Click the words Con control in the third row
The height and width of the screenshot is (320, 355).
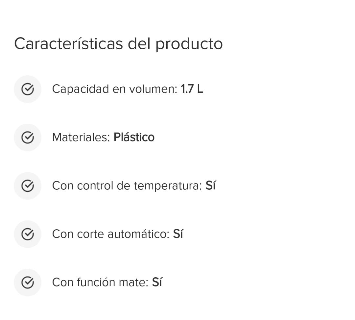coord(83,186)
